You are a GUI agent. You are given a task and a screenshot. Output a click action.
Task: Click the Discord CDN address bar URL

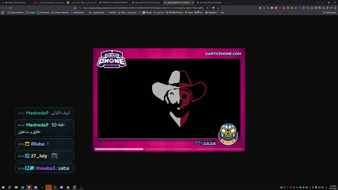point(143,8)
